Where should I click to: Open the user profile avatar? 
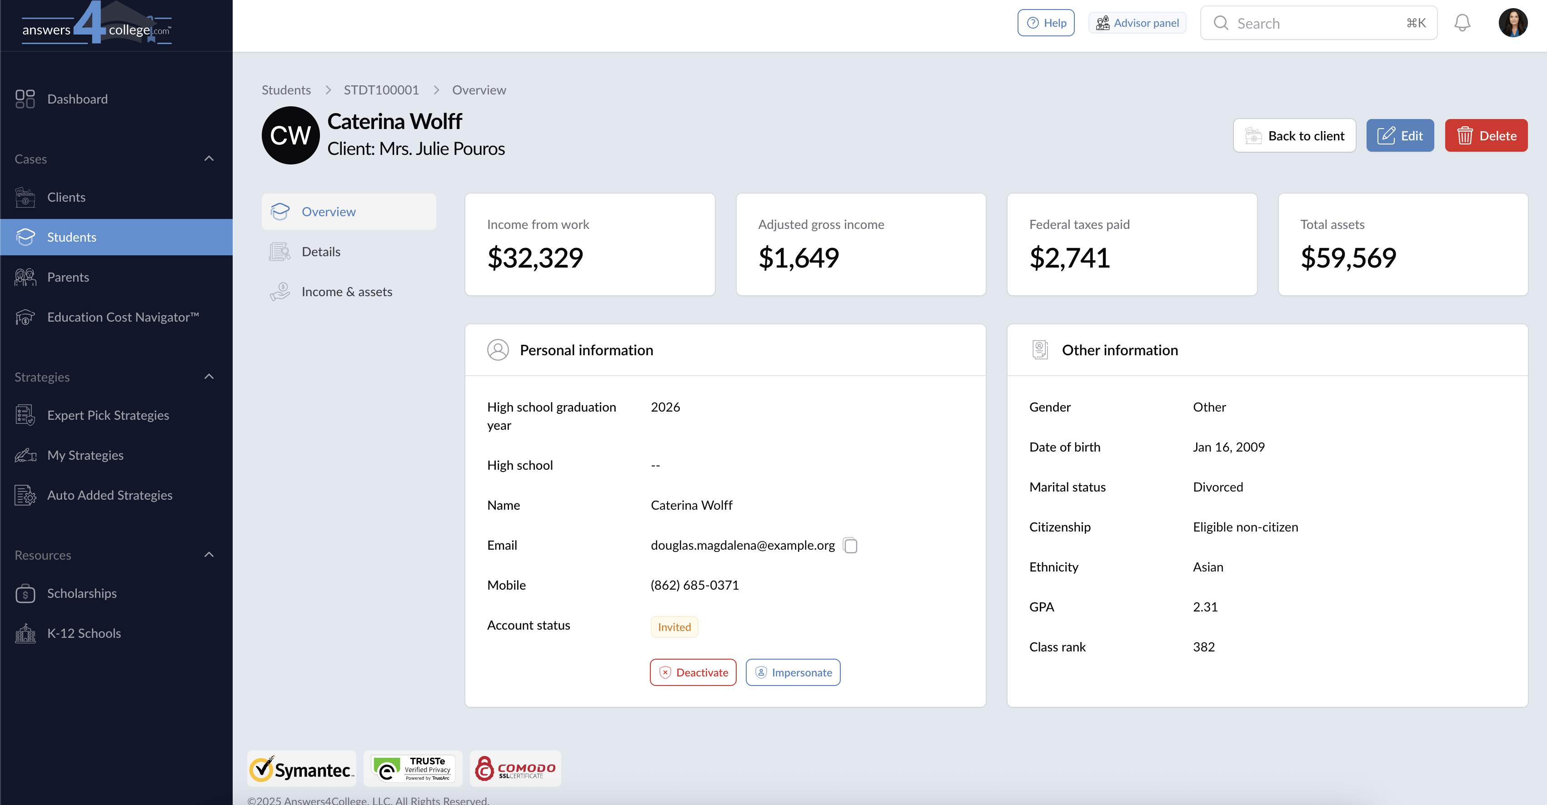(x=1512, y=23)
